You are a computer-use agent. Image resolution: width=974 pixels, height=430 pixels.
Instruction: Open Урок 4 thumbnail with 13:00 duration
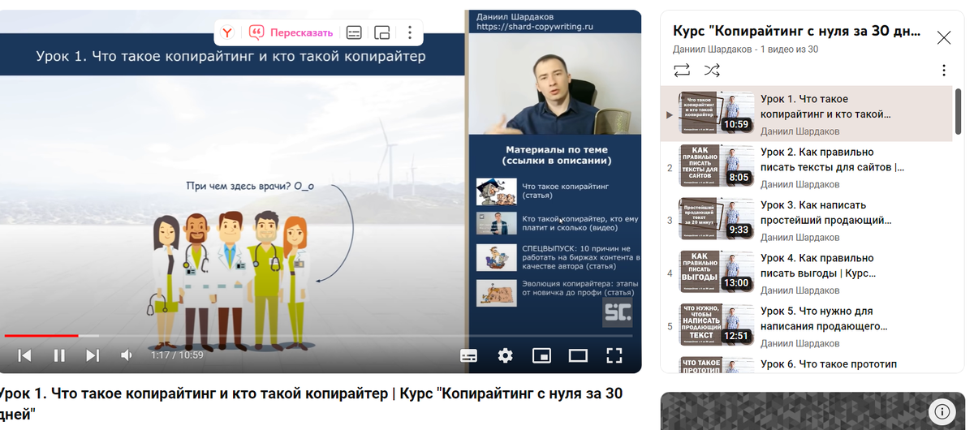(x=717, y=272)
